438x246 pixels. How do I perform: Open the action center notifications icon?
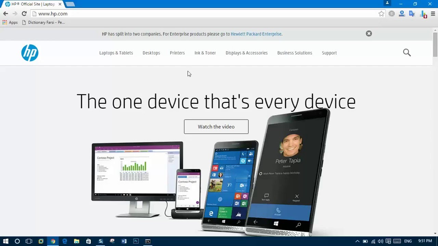pos(389,241)
